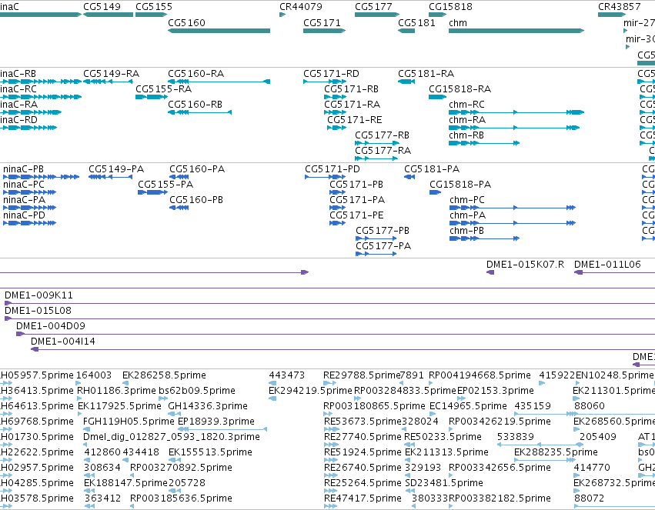Select transcript CG5160-RB
This screenshot has width=655, height=510.
[x=199, y=112]
